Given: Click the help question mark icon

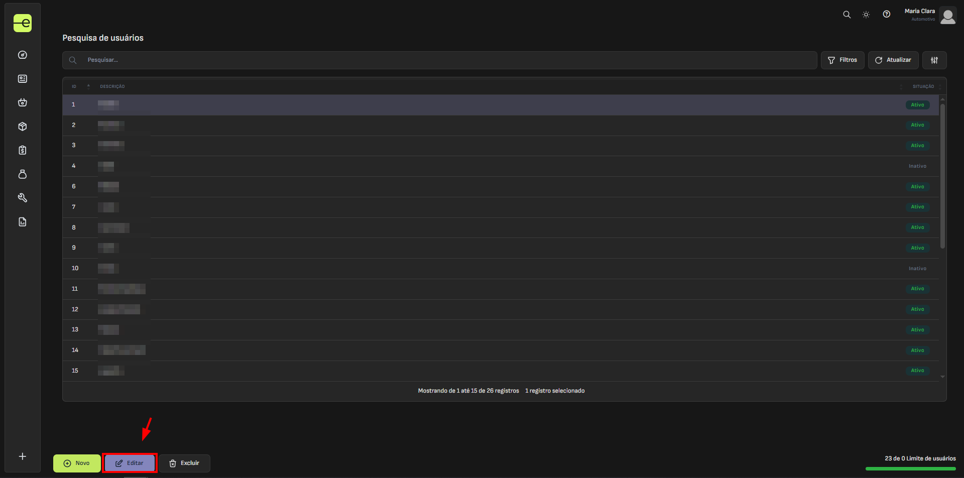Looking at the screenshot, I should [x=886, y=15].
